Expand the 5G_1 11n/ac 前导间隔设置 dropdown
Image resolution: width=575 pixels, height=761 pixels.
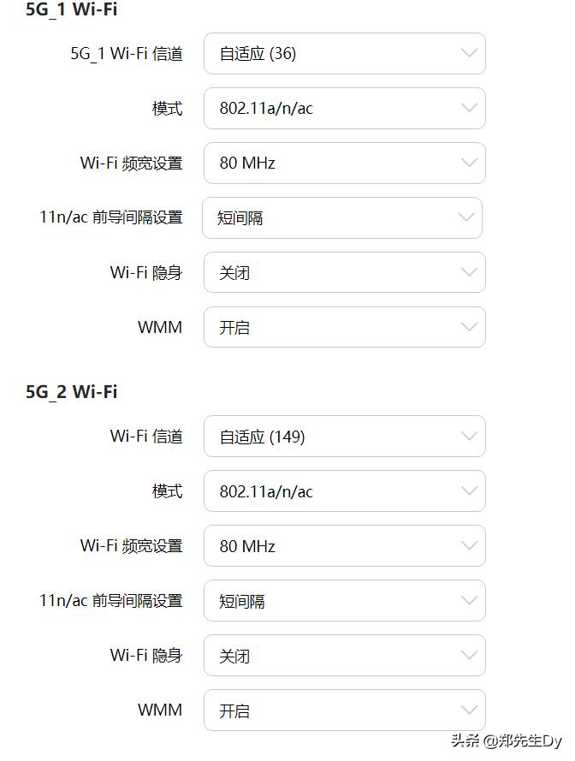tap(344, 217)
